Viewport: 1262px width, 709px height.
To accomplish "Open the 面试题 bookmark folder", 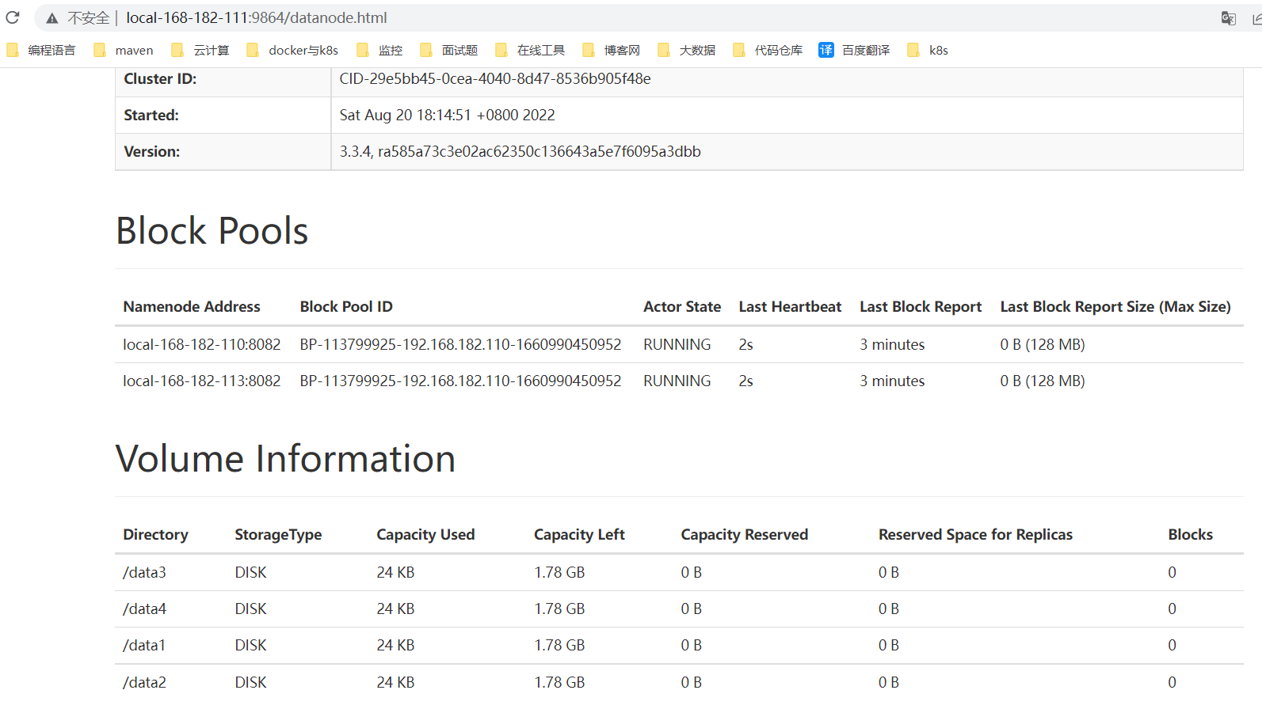I will pyautogui.click(x=449, y=50).
